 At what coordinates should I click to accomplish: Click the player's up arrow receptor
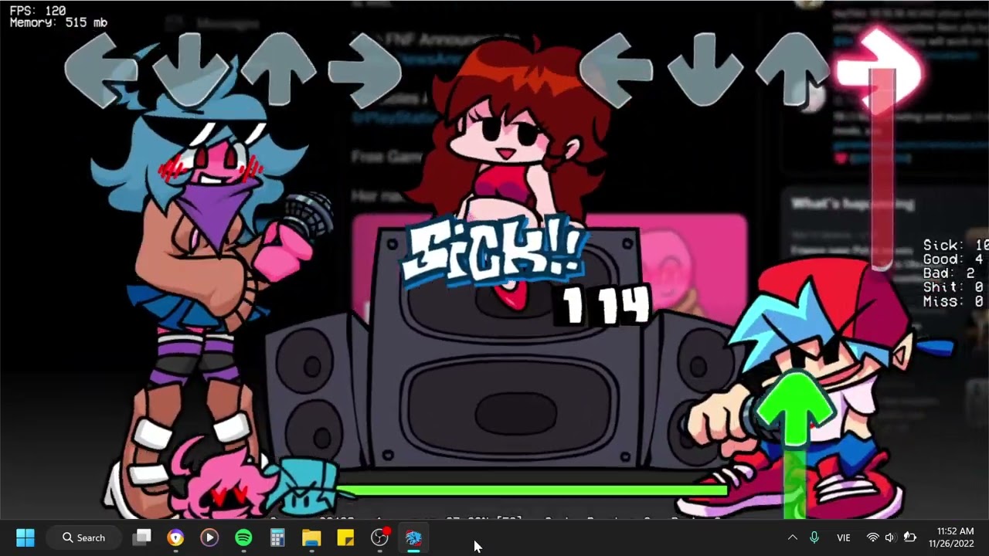pos(792,70)
